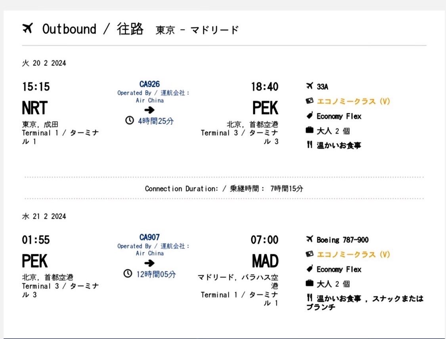
Task: Open flight number CA926 link
Action: [149, 84]
